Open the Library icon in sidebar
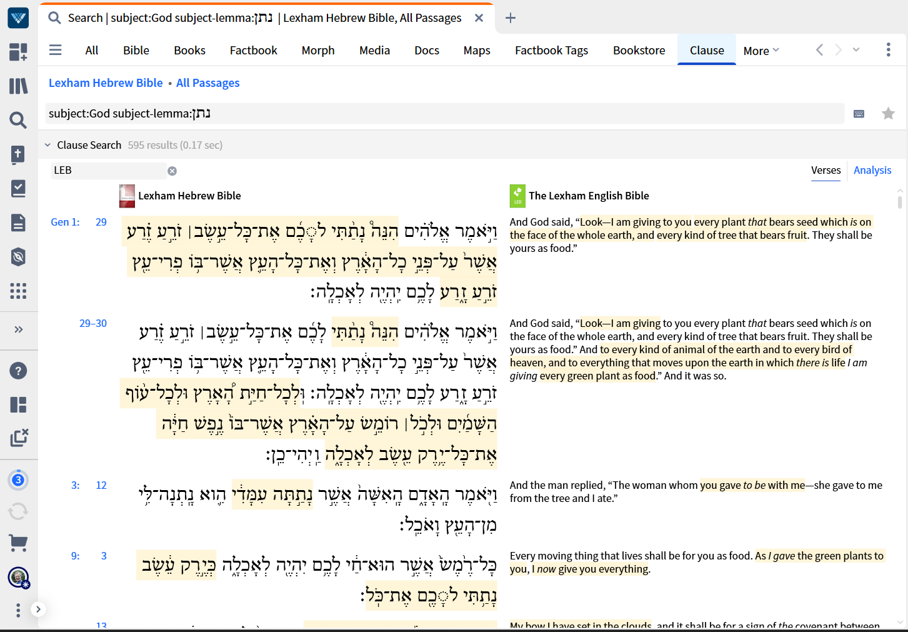The image size is (908, 632). pyautogui.click(x=18, y=86)
